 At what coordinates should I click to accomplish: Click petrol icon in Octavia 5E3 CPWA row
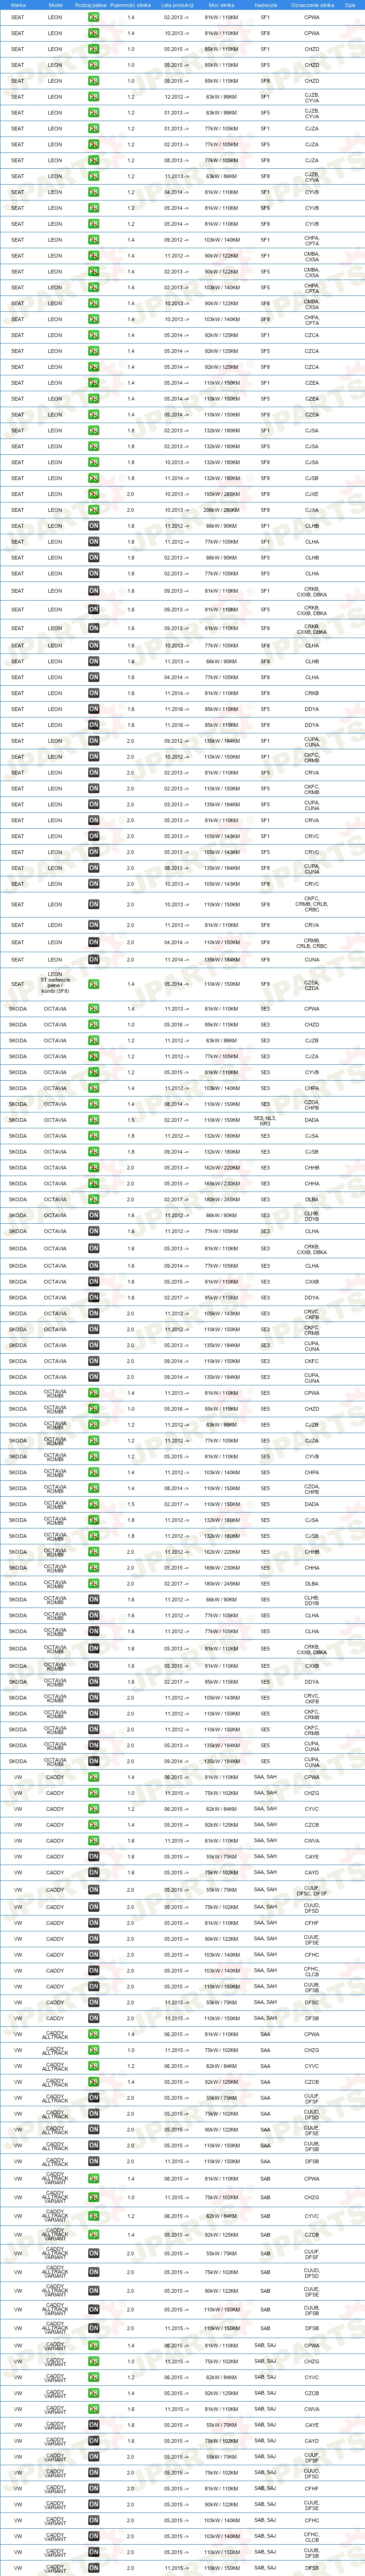click(x=93, y=1009)
